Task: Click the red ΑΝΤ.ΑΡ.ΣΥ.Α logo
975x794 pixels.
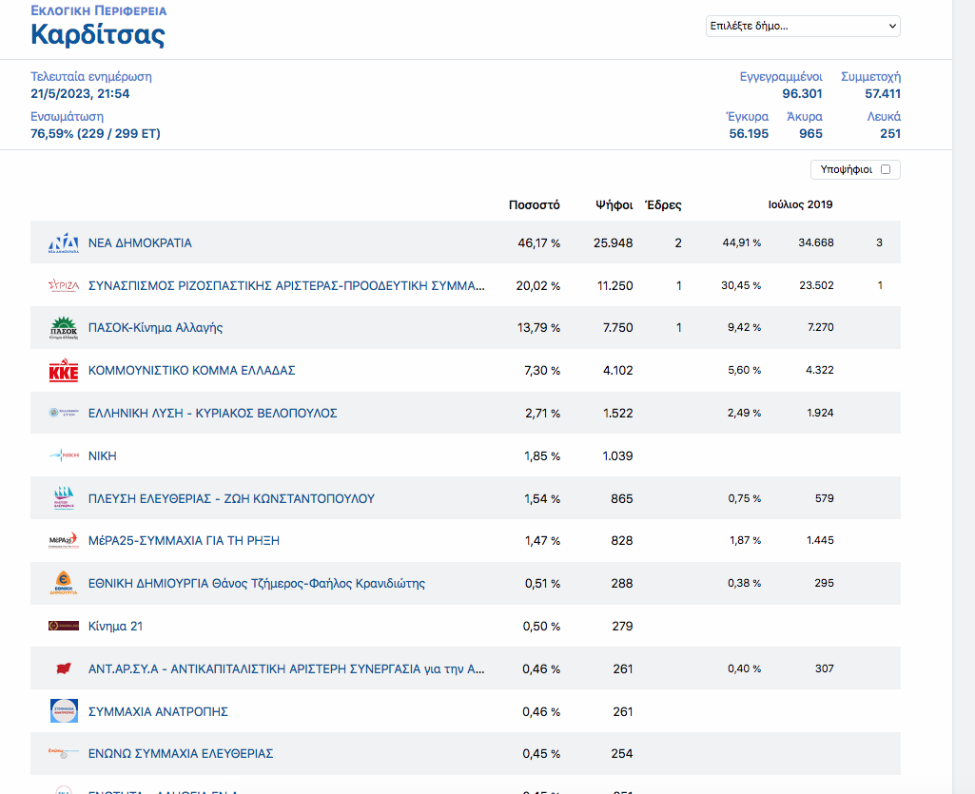Action: click(64, 669)
